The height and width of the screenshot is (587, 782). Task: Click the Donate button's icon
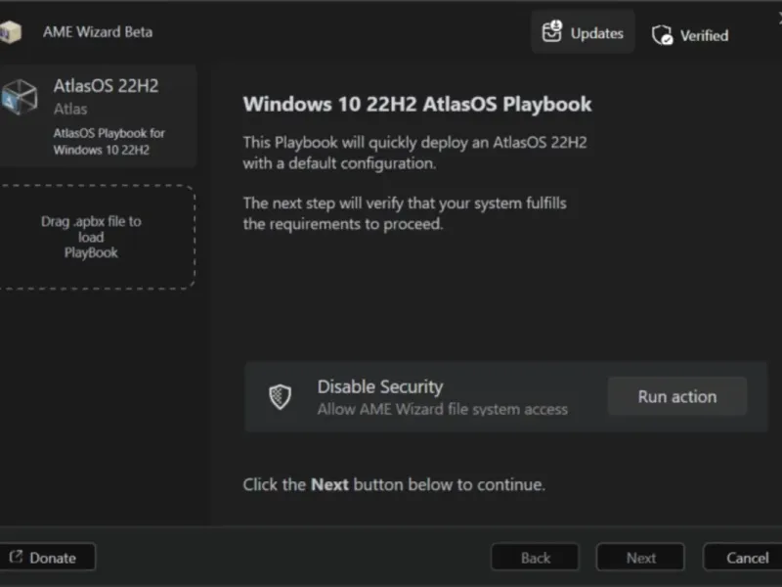(x=16, y=558)
